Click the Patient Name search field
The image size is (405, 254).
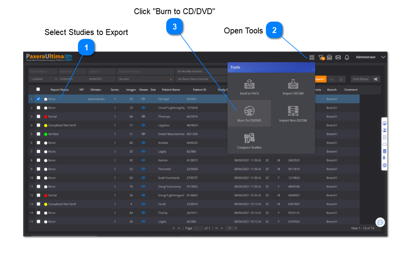pyautogui.click(x=43, y=72)
